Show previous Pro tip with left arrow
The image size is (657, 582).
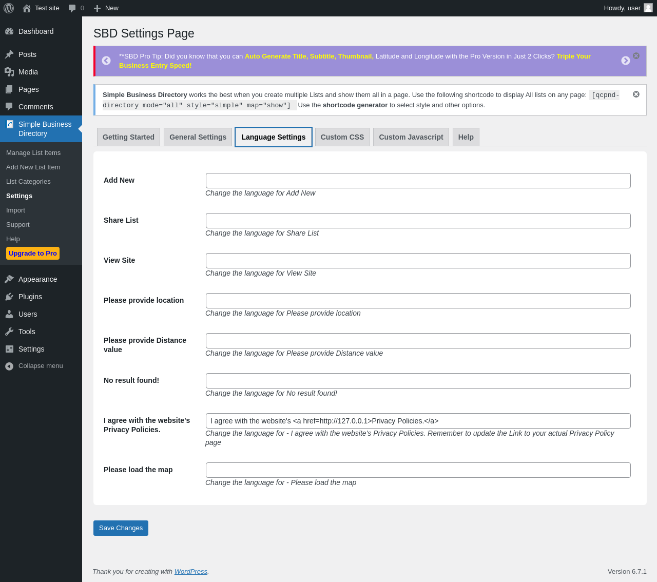coord(106,61)
